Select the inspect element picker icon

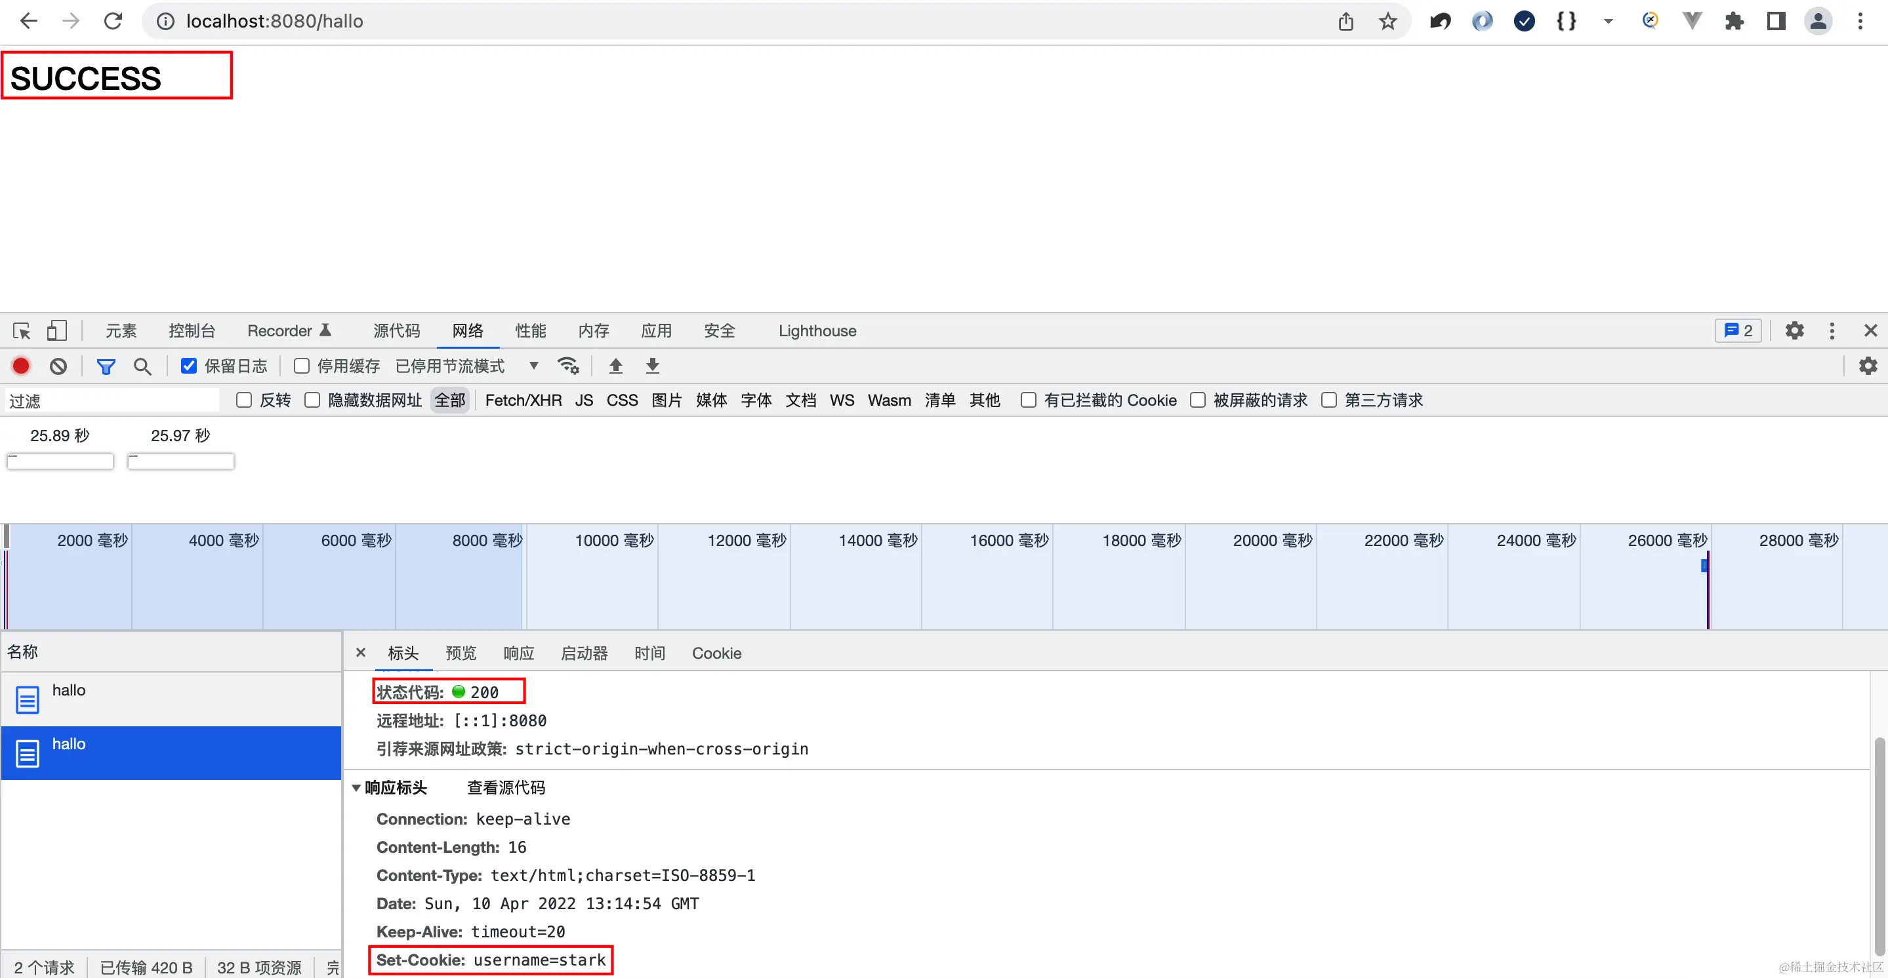(x=21, y=331)
